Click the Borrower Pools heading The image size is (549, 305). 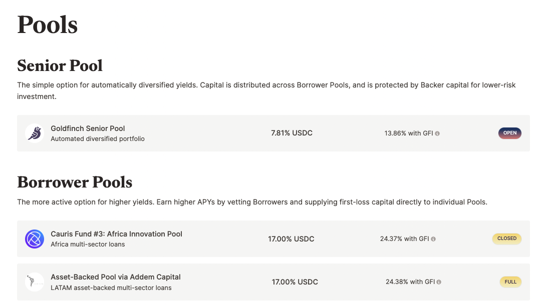(75, 182)
